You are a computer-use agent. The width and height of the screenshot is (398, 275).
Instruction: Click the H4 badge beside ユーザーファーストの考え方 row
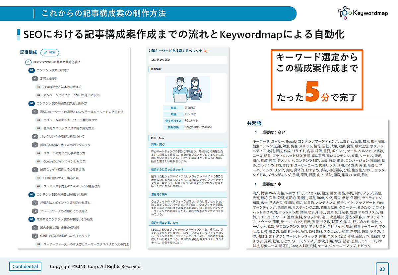pos(38,244)
